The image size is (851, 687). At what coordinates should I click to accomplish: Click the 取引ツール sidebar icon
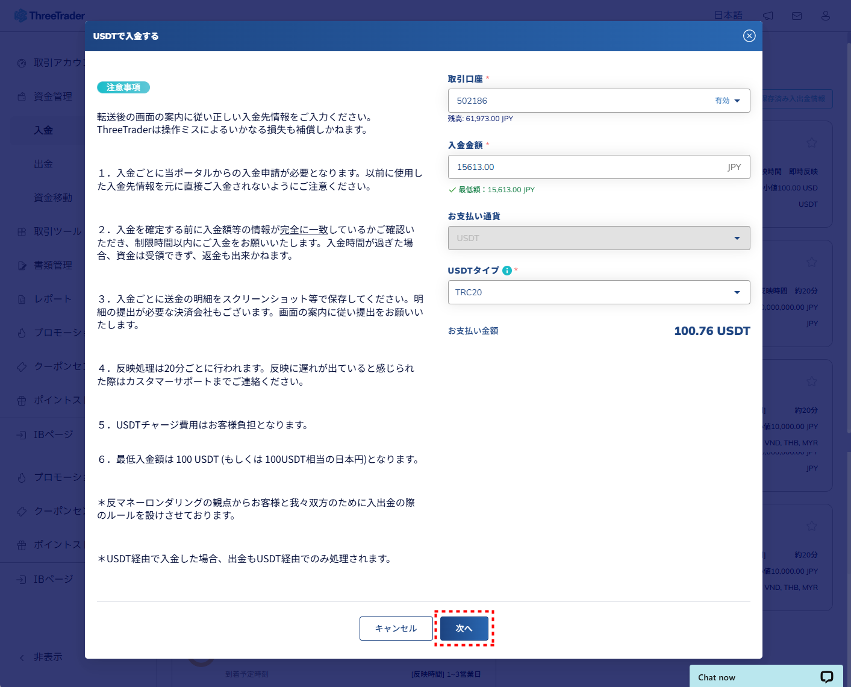coord(22,231)
